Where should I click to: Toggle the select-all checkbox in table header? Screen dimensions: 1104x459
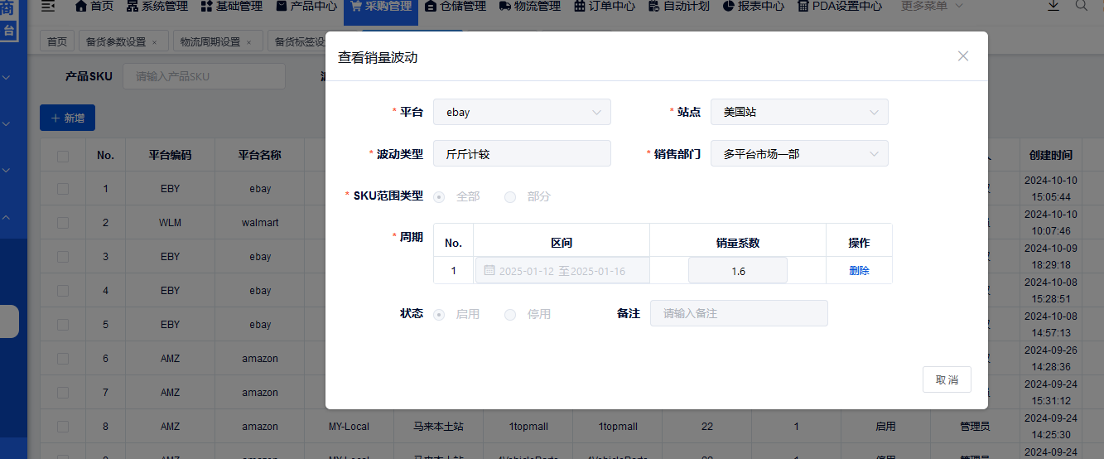(x=63, y=155)
